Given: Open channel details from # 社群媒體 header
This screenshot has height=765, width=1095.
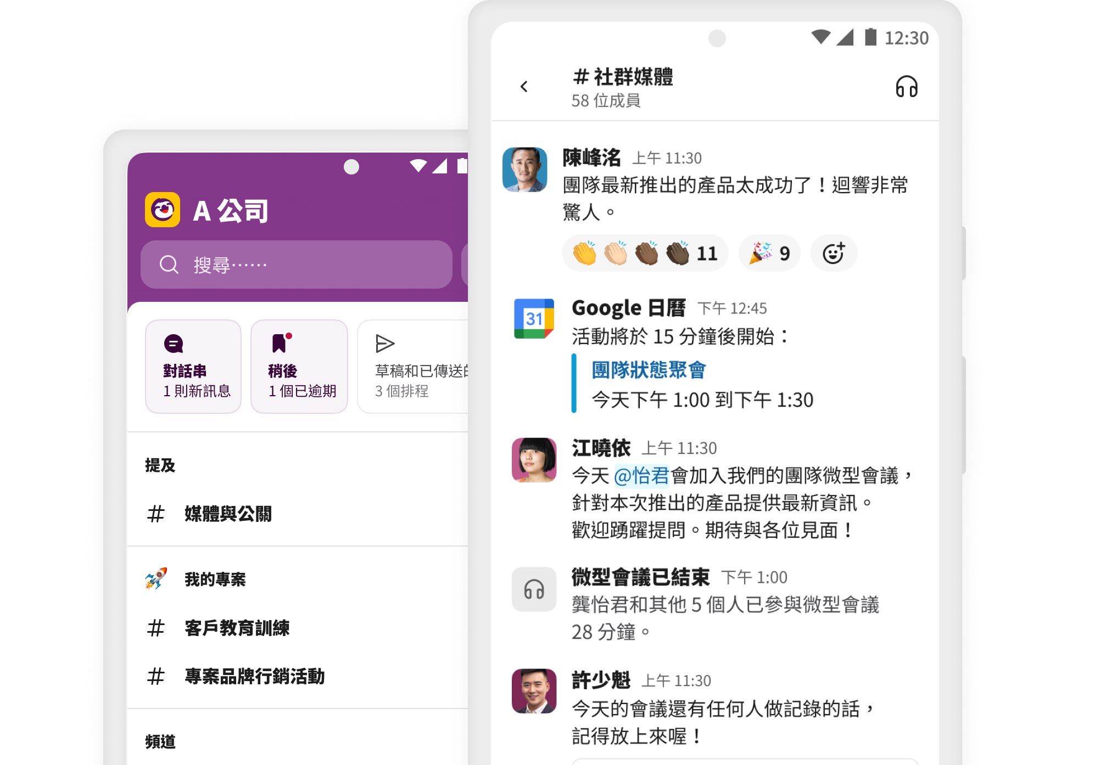Looking at the screenshot, I should click(x=623, y=78).
